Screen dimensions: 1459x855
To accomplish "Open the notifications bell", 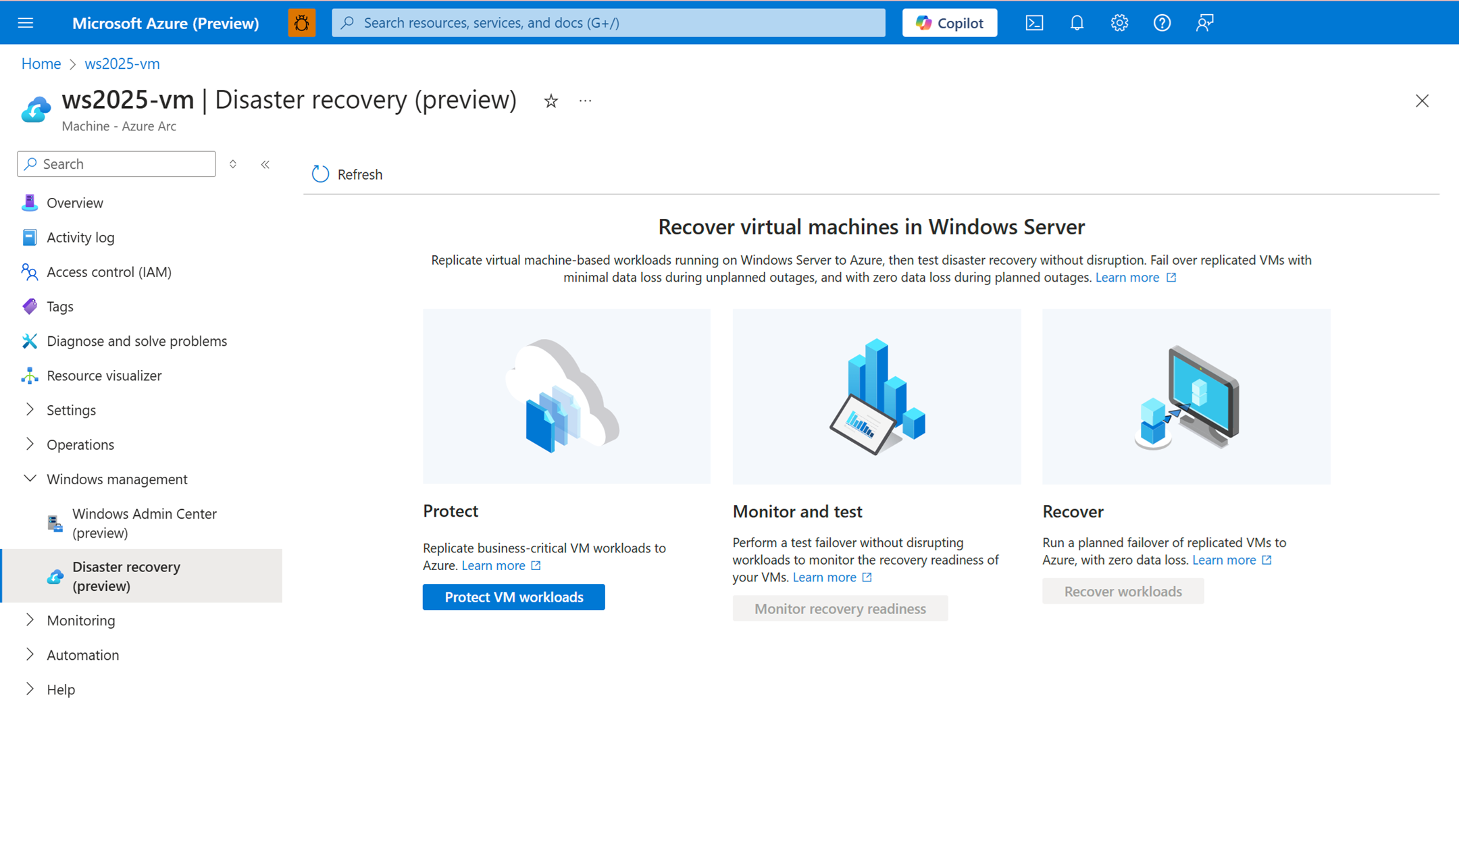I will [x=1077, y=22].
